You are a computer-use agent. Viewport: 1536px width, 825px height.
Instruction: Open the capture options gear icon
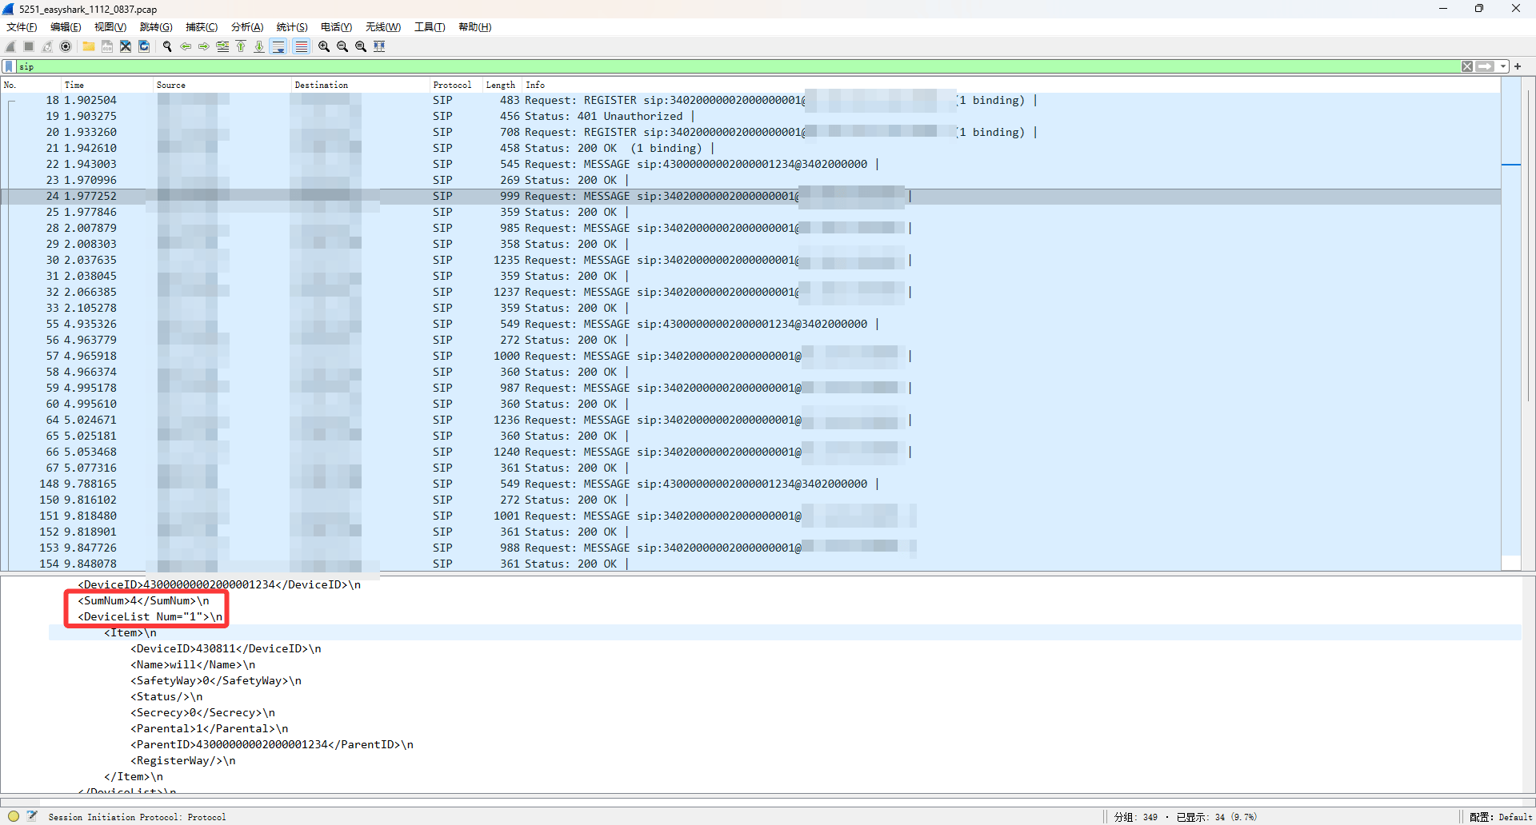tap(66, 46)
